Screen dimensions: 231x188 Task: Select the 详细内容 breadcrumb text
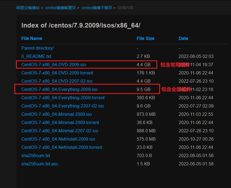click(x=126, y=8)
